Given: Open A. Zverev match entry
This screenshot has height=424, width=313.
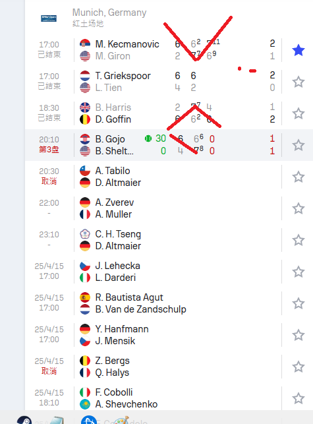Looking at the screenshot, I should (x=115, y=202).
